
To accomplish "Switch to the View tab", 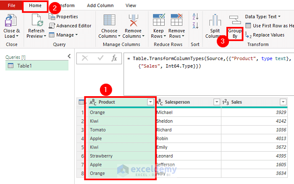I will tap(131, 5).
